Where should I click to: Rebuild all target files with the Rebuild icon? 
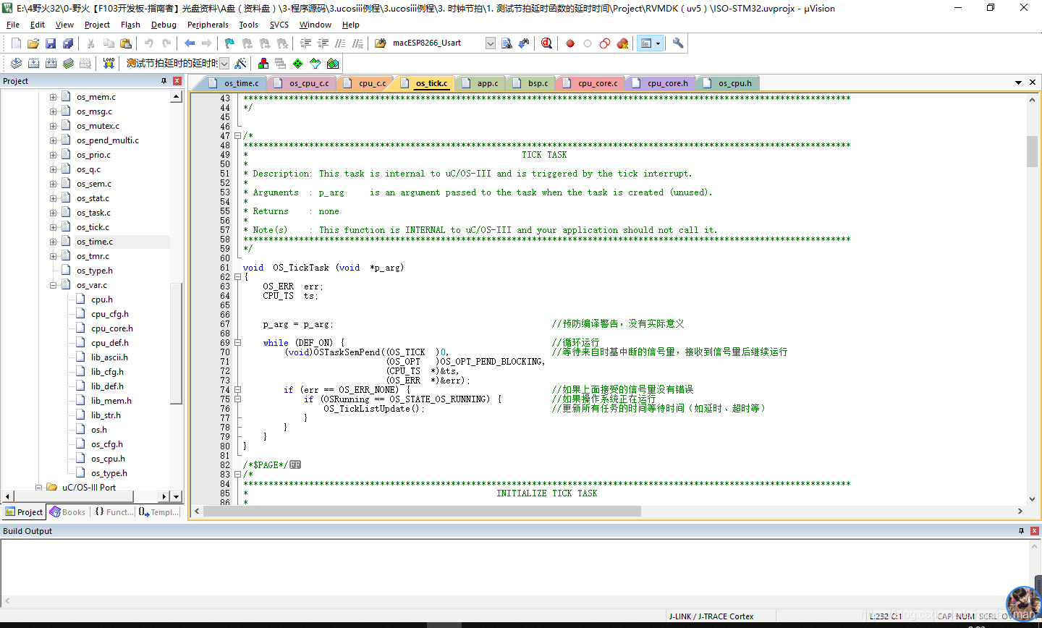pos(51,64)
